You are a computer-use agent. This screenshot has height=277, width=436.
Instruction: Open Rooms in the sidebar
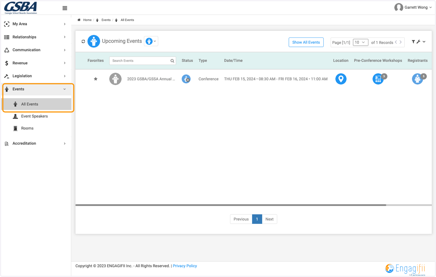click(27, 128)
